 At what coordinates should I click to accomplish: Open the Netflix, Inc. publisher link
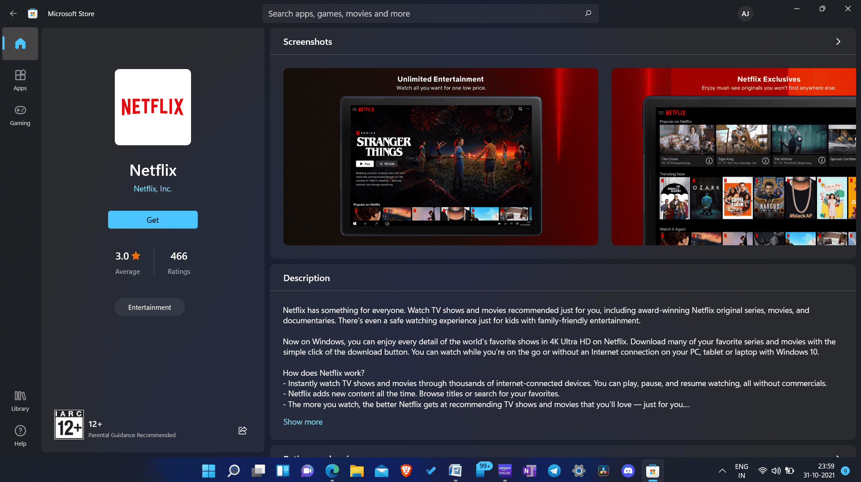pyautogui.click(x=152, y=188)
